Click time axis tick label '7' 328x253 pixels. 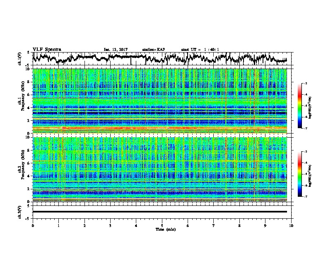point(214,226)
